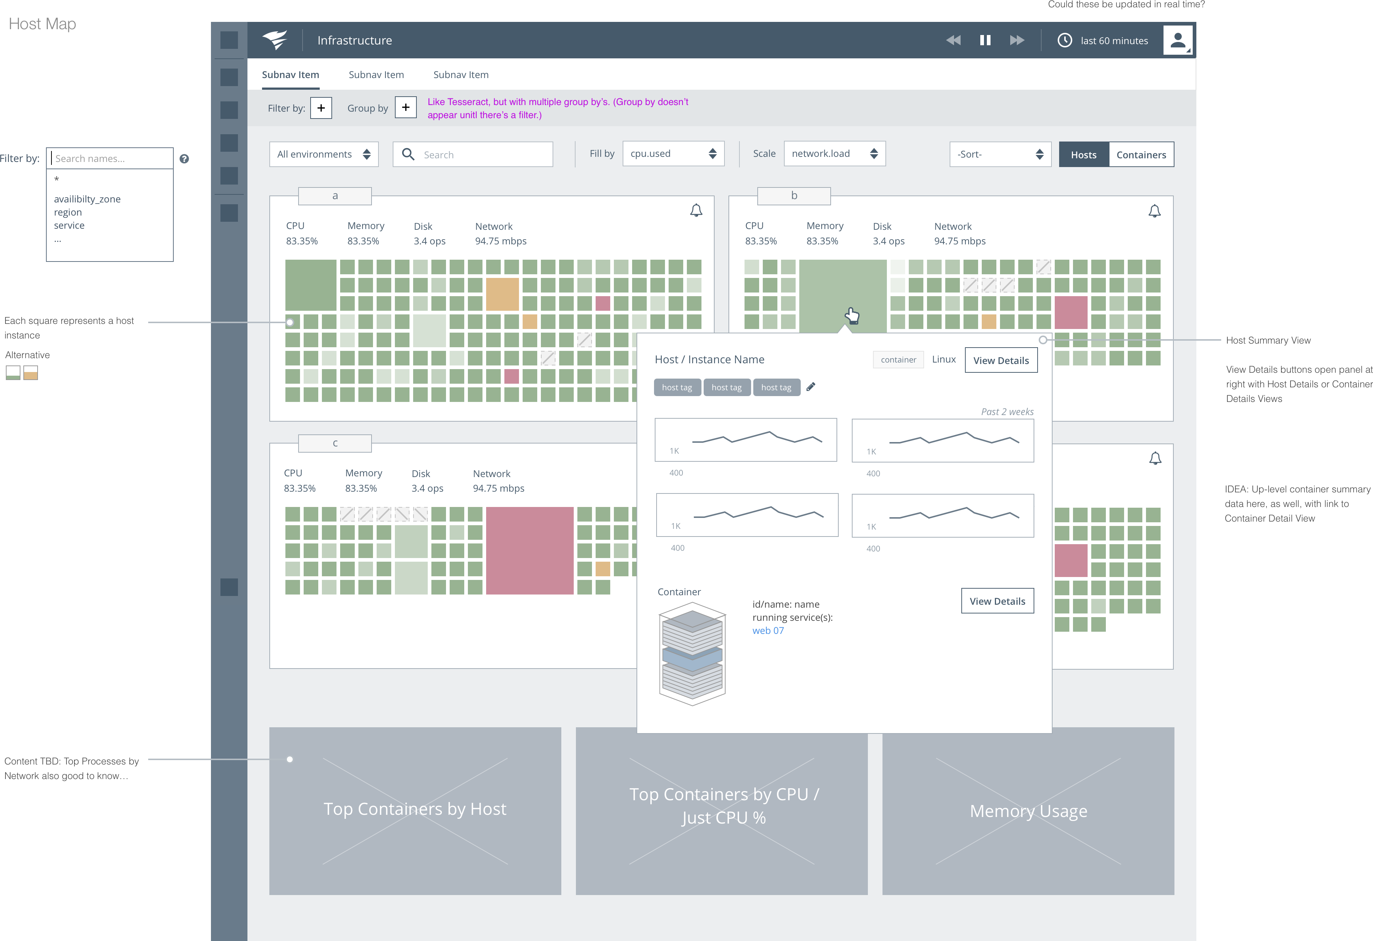This screenshot has height=941, width=1373.
Task: Click the clock icon for time range
Action: click(x=1065, y=40)
